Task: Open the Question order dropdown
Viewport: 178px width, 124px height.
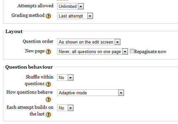Action: [x=89, y=42]
